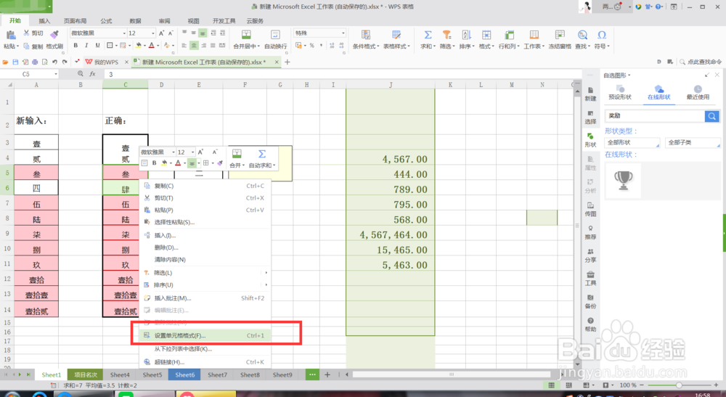
Task: Choose 选择性粘贴(S) from context menu
Action: click(x=205, y=222)
